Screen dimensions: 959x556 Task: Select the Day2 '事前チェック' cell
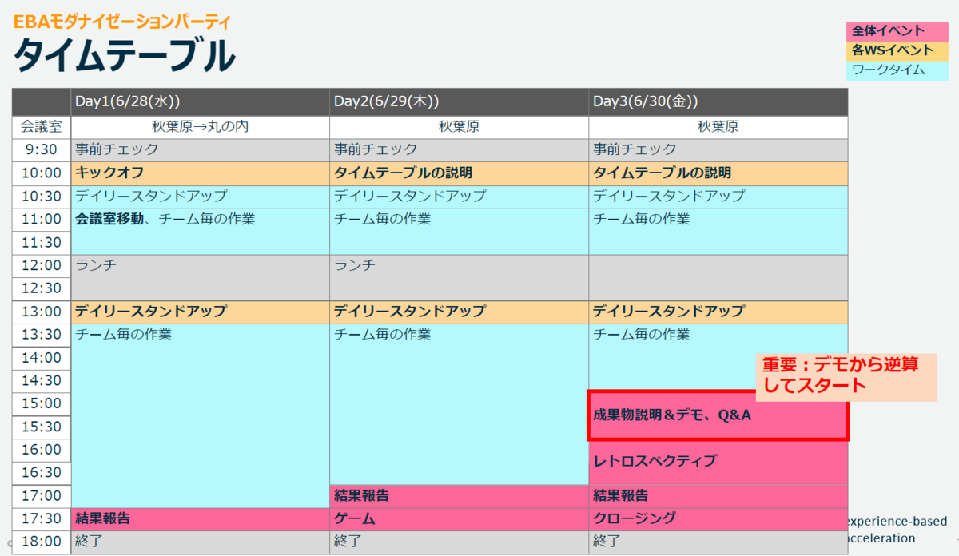[460, 150]
